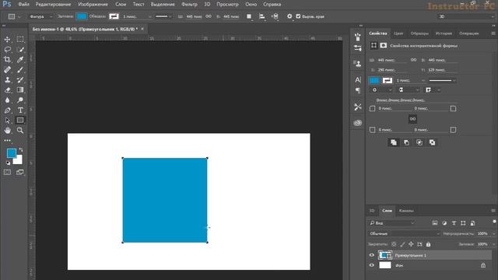
Task: Open layer Opacity 100% dropdown arrow
Action: pyautogui.click(x=493, y=233)
